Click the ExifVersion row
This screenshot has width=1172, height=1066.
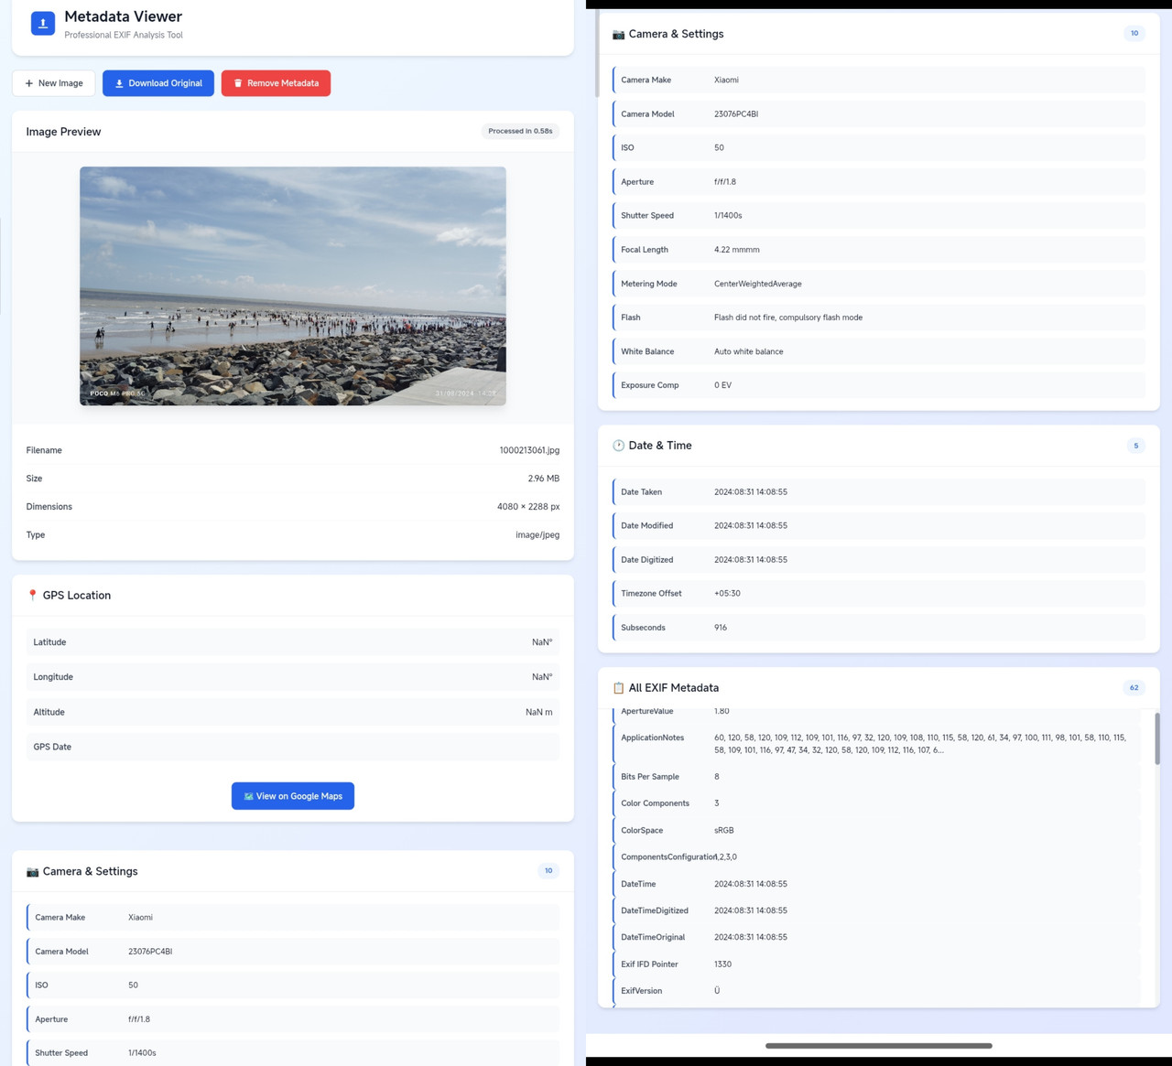click(876, 991)
